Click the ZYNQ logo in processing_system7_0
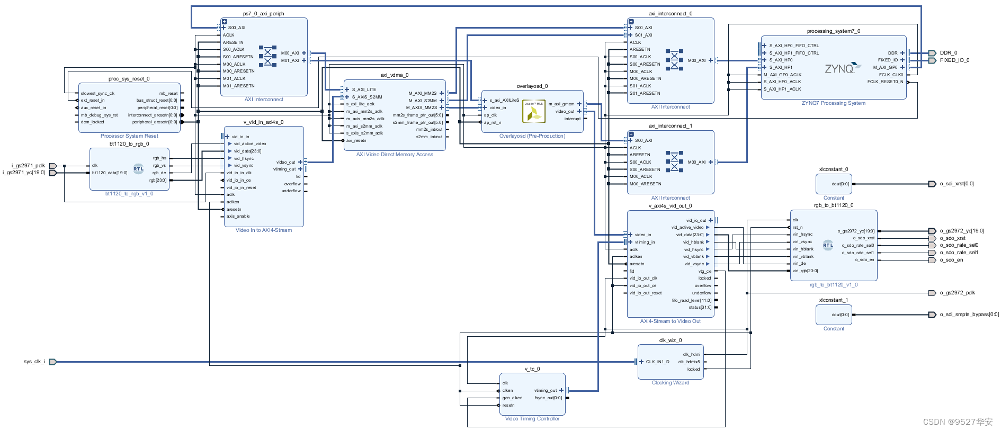1001x431 pixels. [843, 68]
